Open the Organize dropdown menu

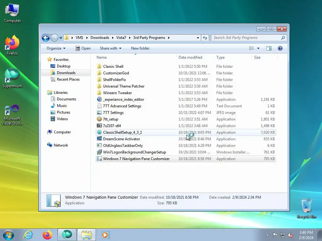[x=56, y=48]
